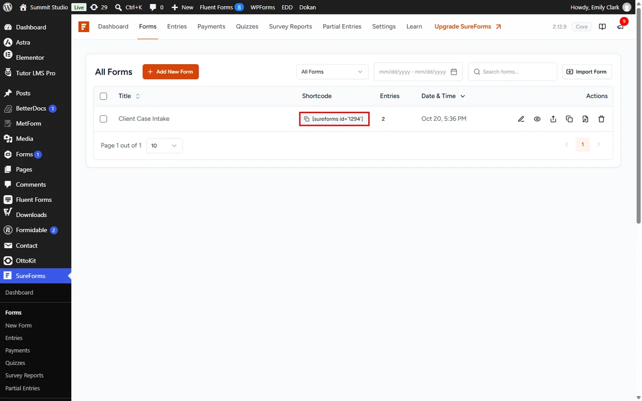This screenshot has height=401, width=642.
Task: Go to the Survey Reports tab
Action: click(x=290, y=27)
